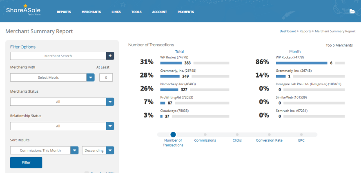
Task: Open the Reports menu
Action: (x=64, y=12)
